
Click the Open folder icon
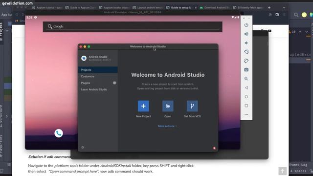[168, 106]
